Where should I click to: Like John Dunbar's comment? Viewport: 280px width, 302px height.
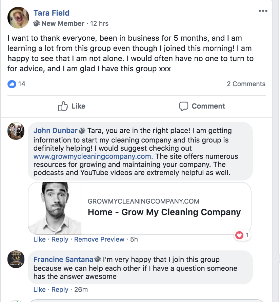(39, 239)
